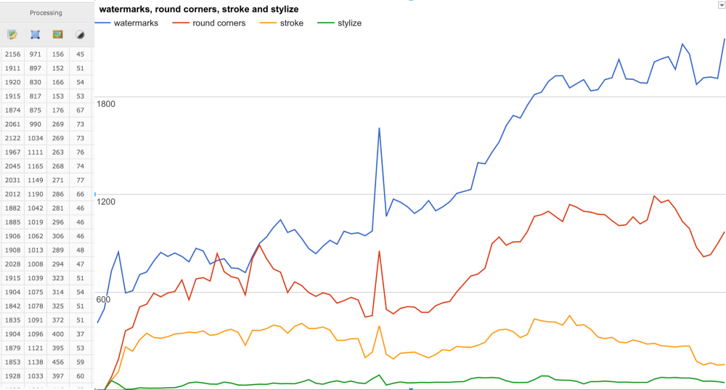Open the chart dropdown arrow at top right
The height and width of the screenshot is (390, 726).
[722, 5]
